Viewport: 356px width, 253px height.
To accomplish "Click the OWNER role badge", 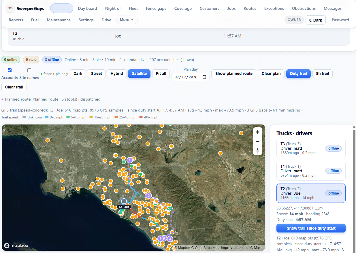I will click(294, 20).
